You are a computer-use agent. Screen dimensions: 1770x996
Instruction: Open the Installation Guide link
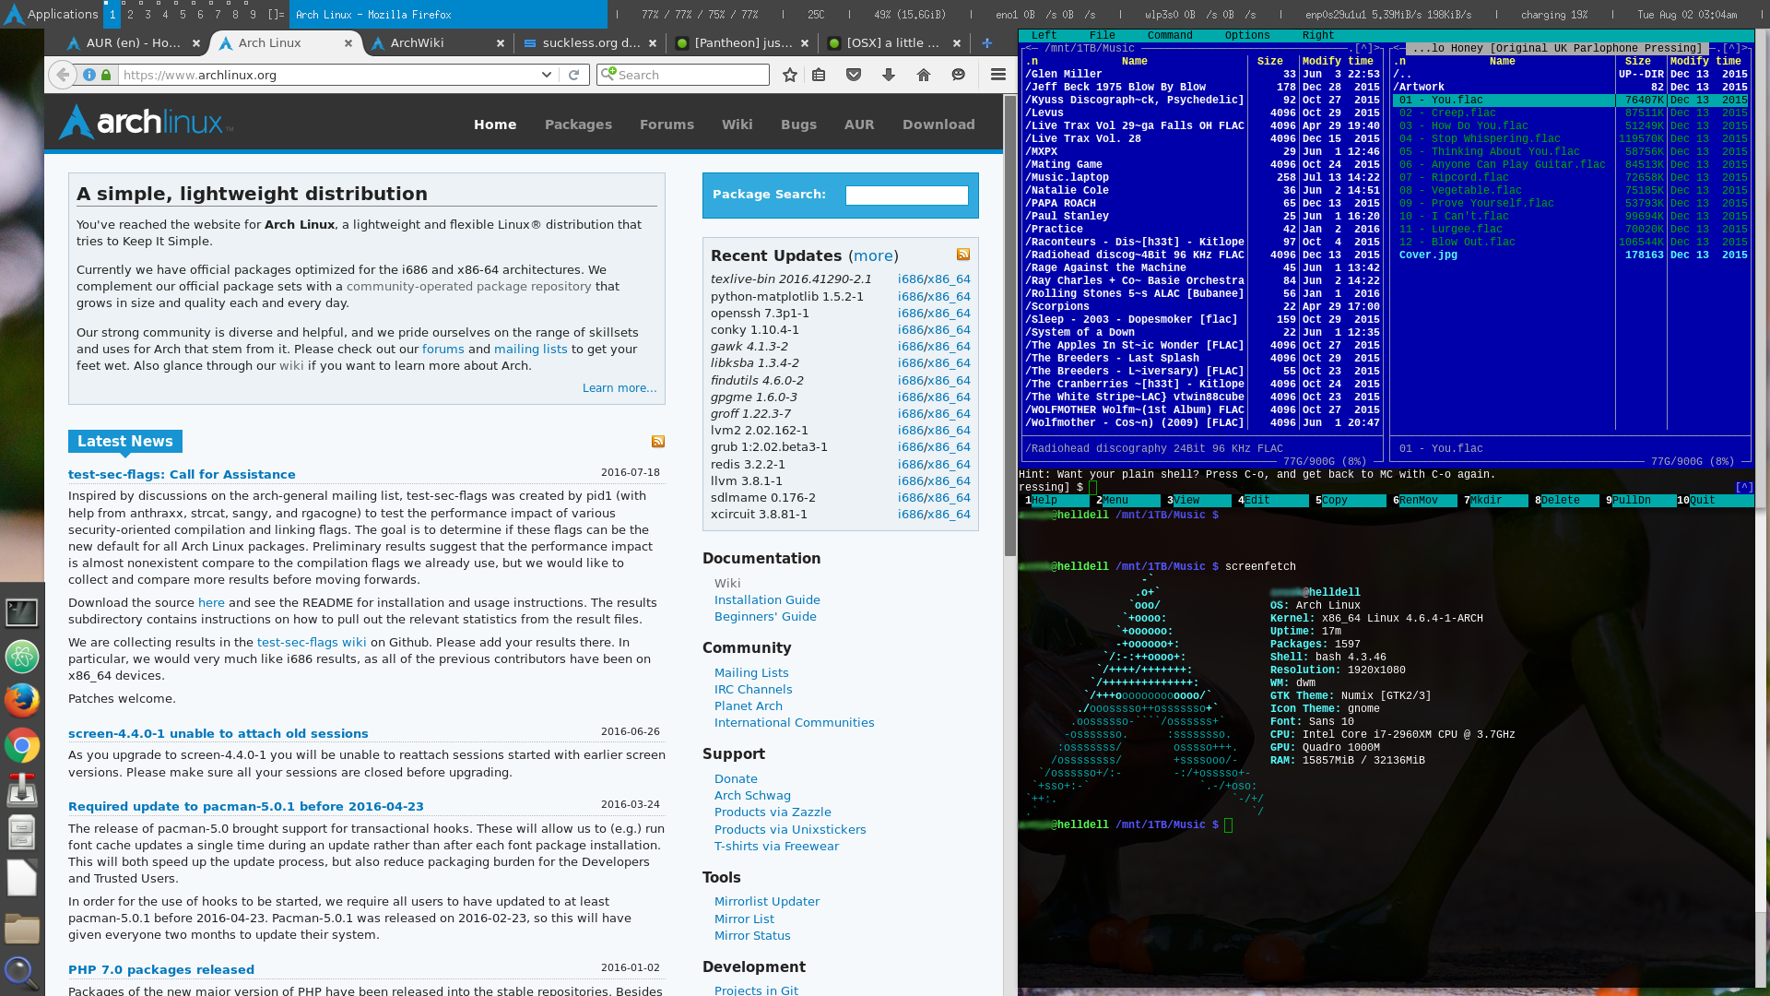[x=766, y=599]
